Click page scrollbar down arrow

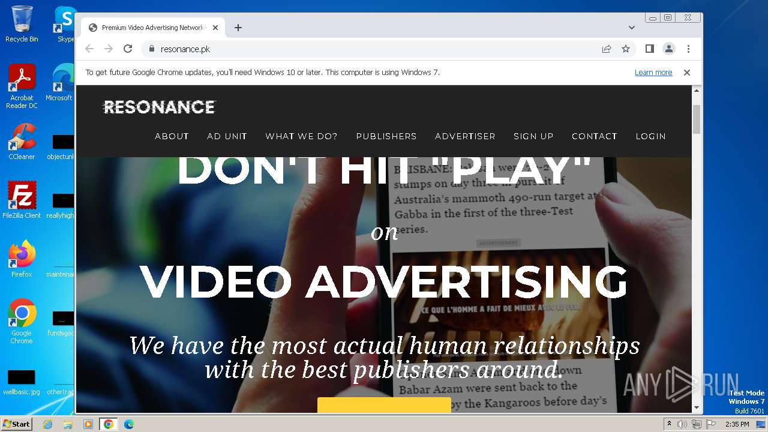coord(697,407)
